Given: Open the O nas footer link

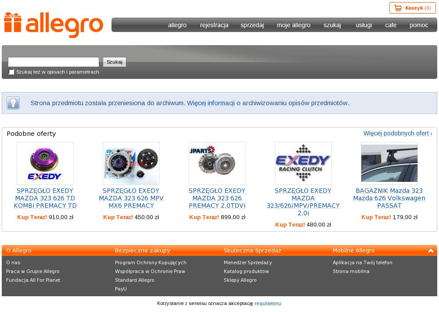Looking at the screenshot, I should (13, 262).
